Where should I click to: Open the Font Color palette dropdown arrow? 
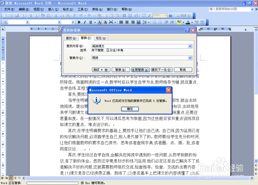(x=192, y=22)
